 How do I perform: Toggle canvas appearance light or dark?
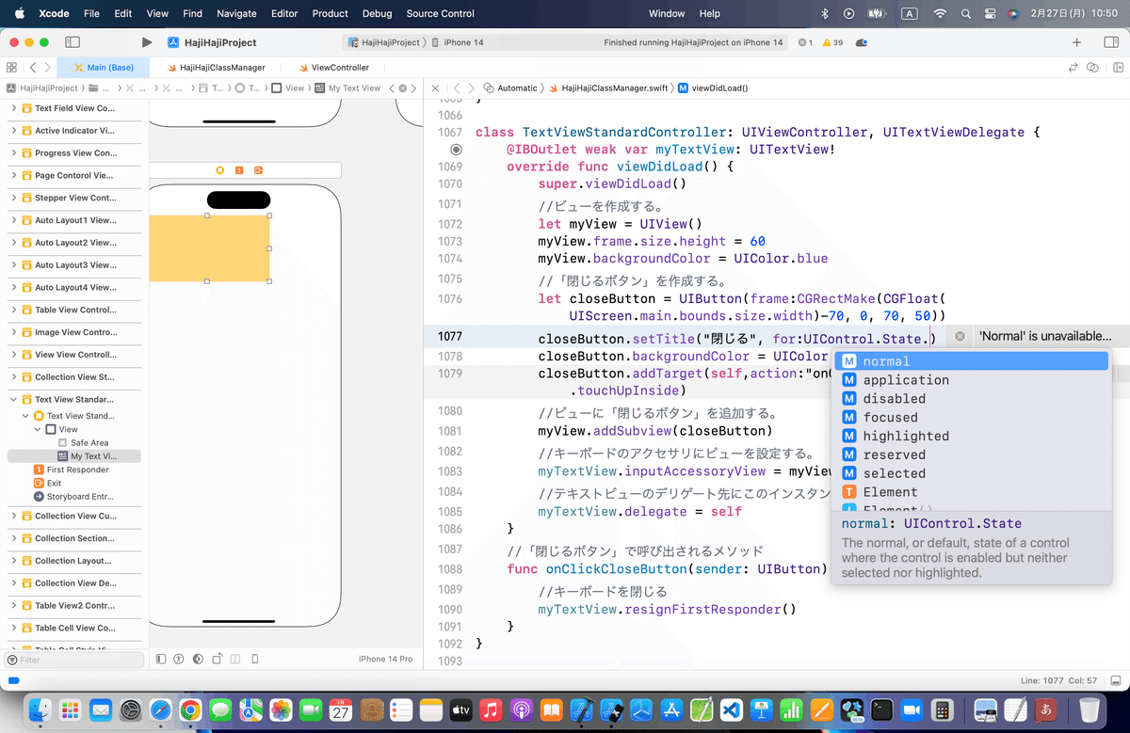(x=199, y=659)
